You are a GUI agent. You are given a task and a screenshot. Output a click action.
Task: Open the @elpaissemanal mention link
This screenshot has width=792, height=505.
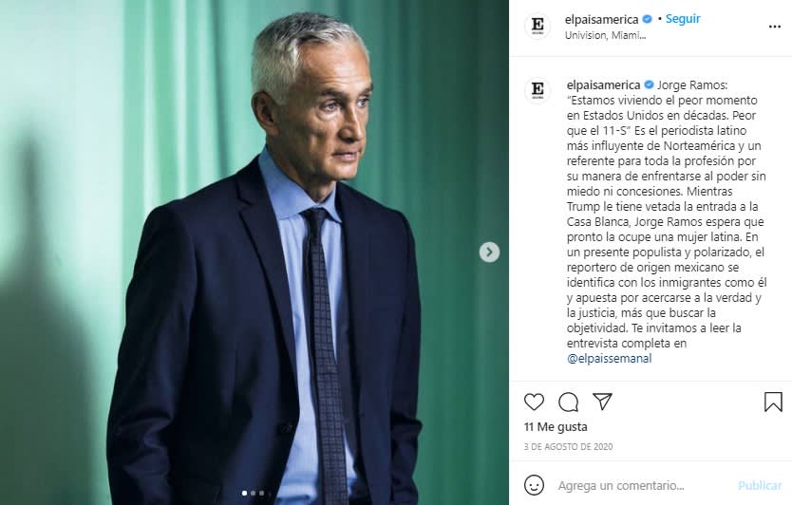click(x=609, y=359)
